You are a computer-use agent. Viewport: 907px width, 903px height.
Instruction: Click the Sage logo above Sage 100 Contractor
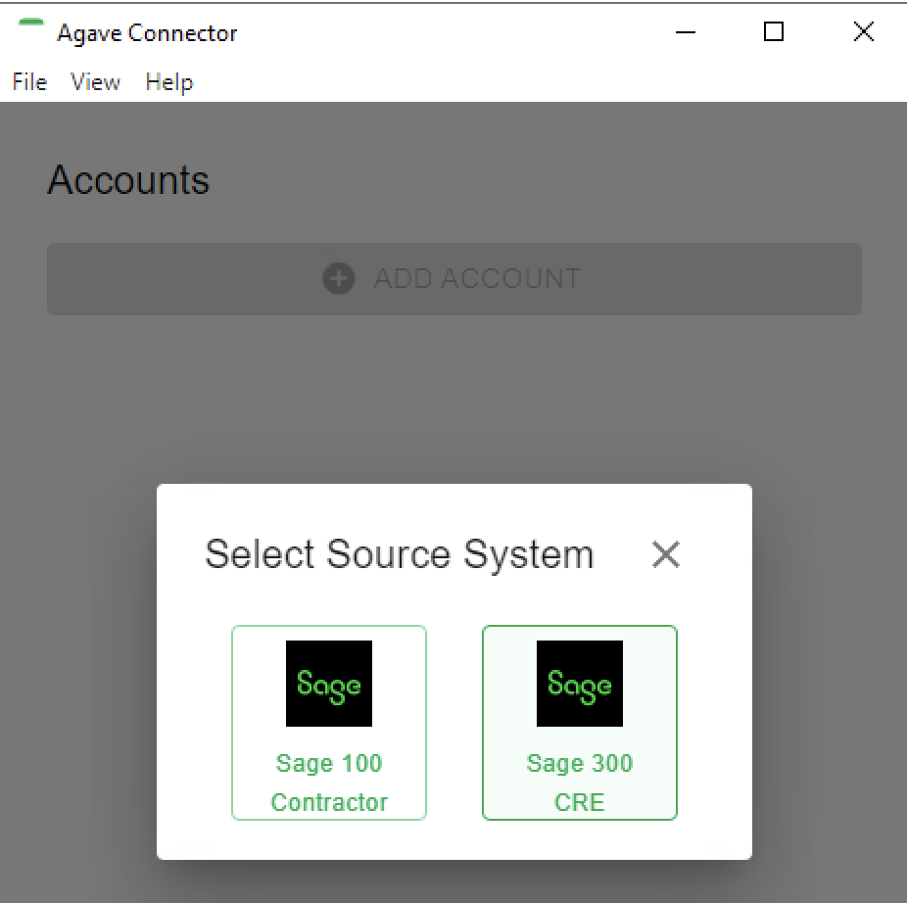(329, 684)
